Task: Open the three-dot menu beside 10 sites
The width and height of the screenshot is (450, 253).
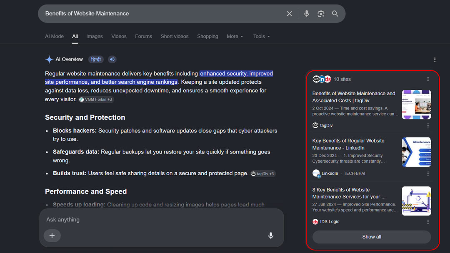Action: point(428,79)
